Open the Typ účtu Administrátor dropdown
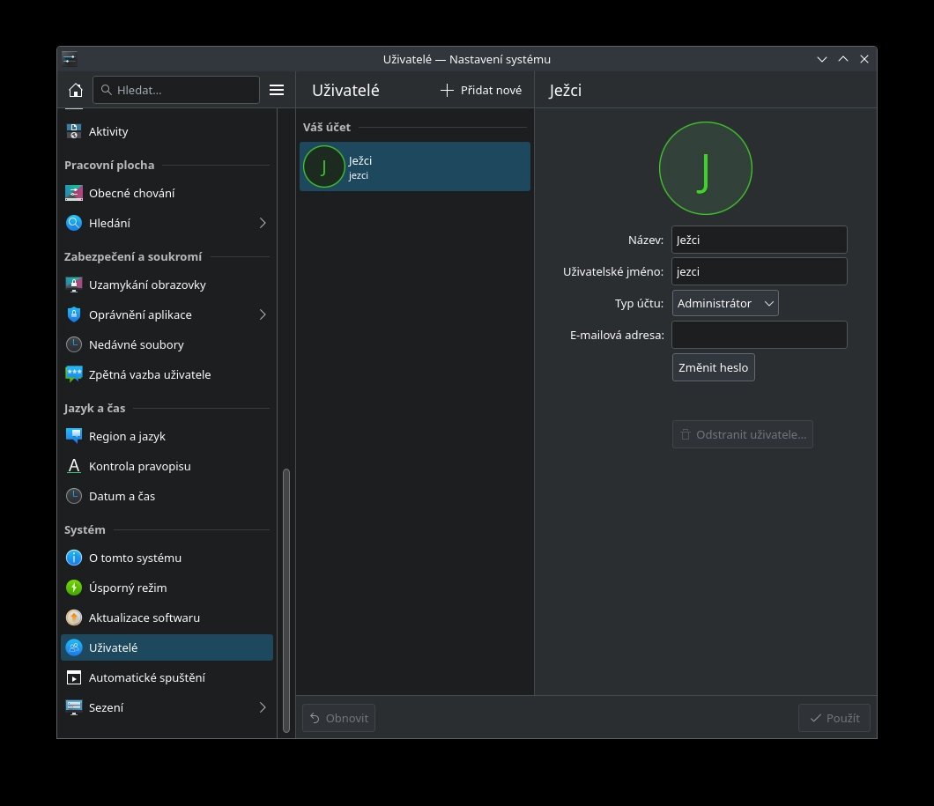The width and height of the screenshot is (934, 806). 725,303
